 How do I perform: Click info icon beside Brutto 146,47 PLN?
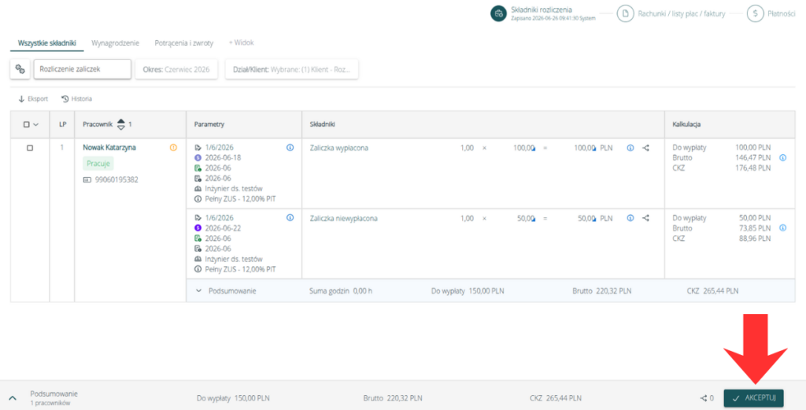click(783, 157)
